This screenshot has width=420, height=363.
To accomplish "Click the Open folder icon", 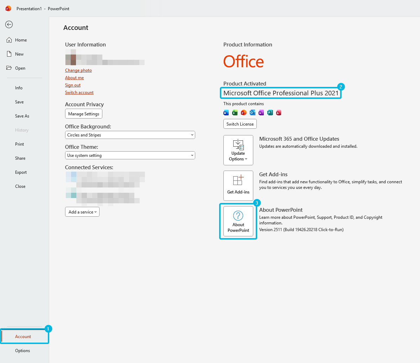I will pyautogui.click(x=9, y=68).
